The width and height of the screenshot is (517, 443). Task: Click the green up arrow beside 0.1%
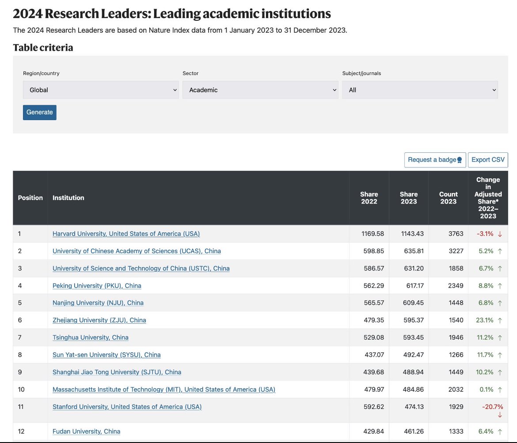tap(500, 390)
